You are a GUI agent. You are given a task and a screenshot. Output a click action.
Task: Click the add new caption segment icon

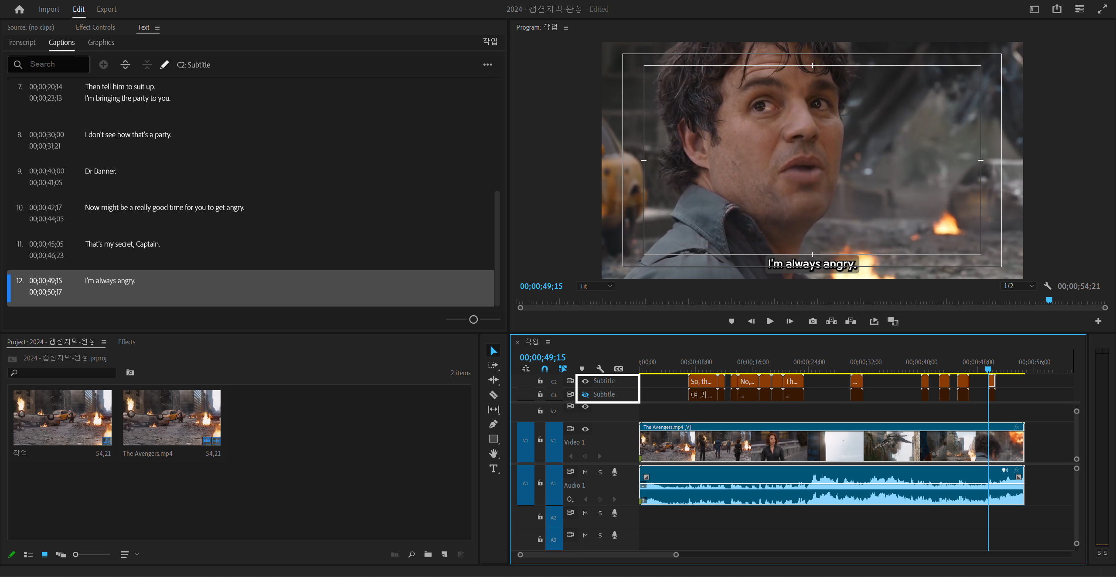point(103,64)
